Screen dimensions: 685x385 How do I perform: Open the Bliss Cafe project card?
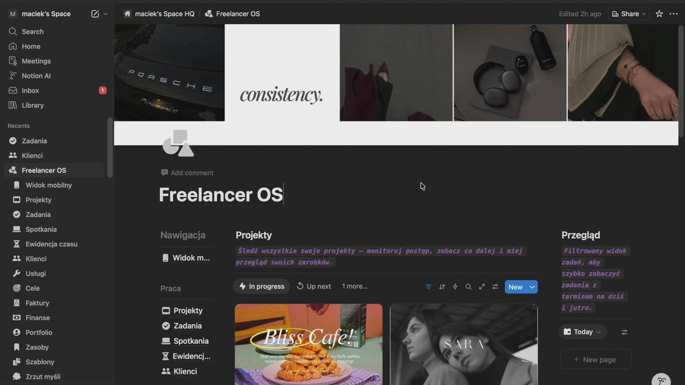(x=308, y=345)
